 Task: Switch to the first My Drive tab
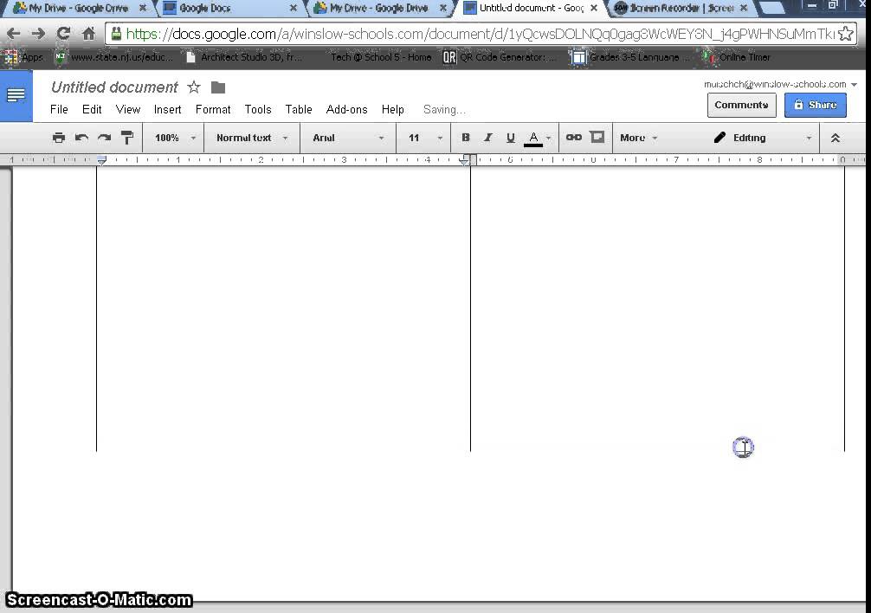tap(79, 9)
